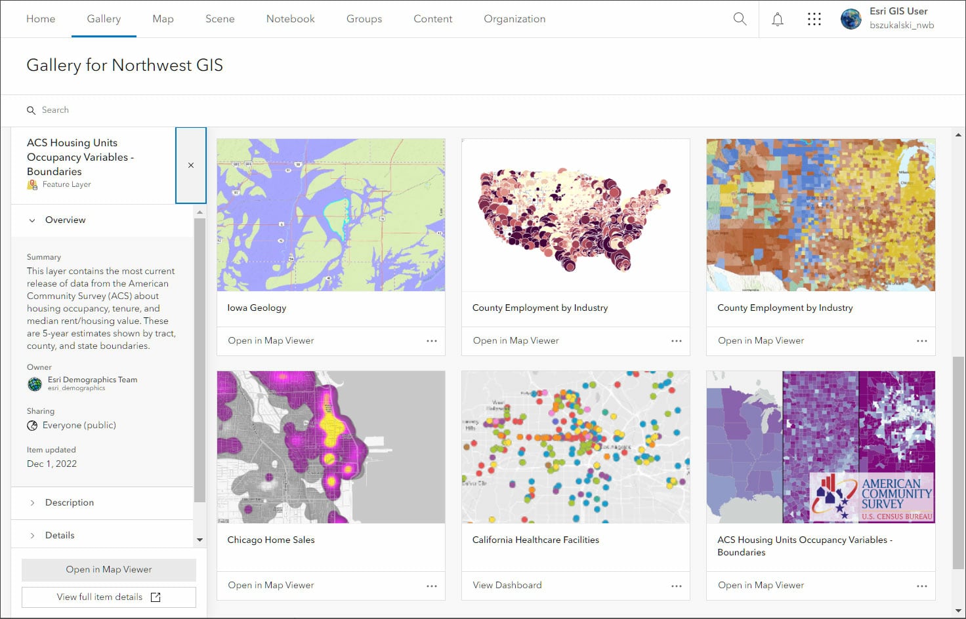Open more options for ACS Housing Units card

coord(922,586)
